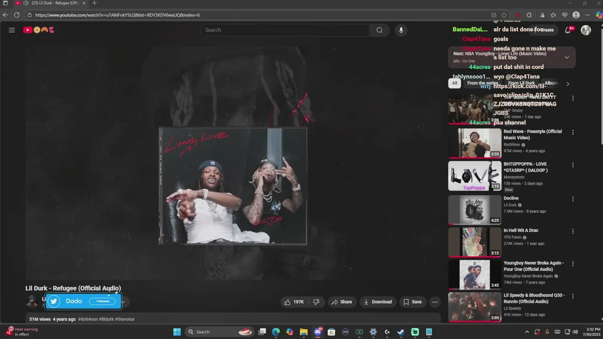Toggle favorite star in address bar
This screenshot has width=603, height=339.
[x=504, y=15]
